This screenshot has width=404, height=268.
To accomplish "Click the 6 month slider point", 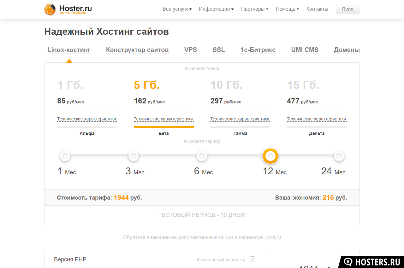I will pos(202,156).
